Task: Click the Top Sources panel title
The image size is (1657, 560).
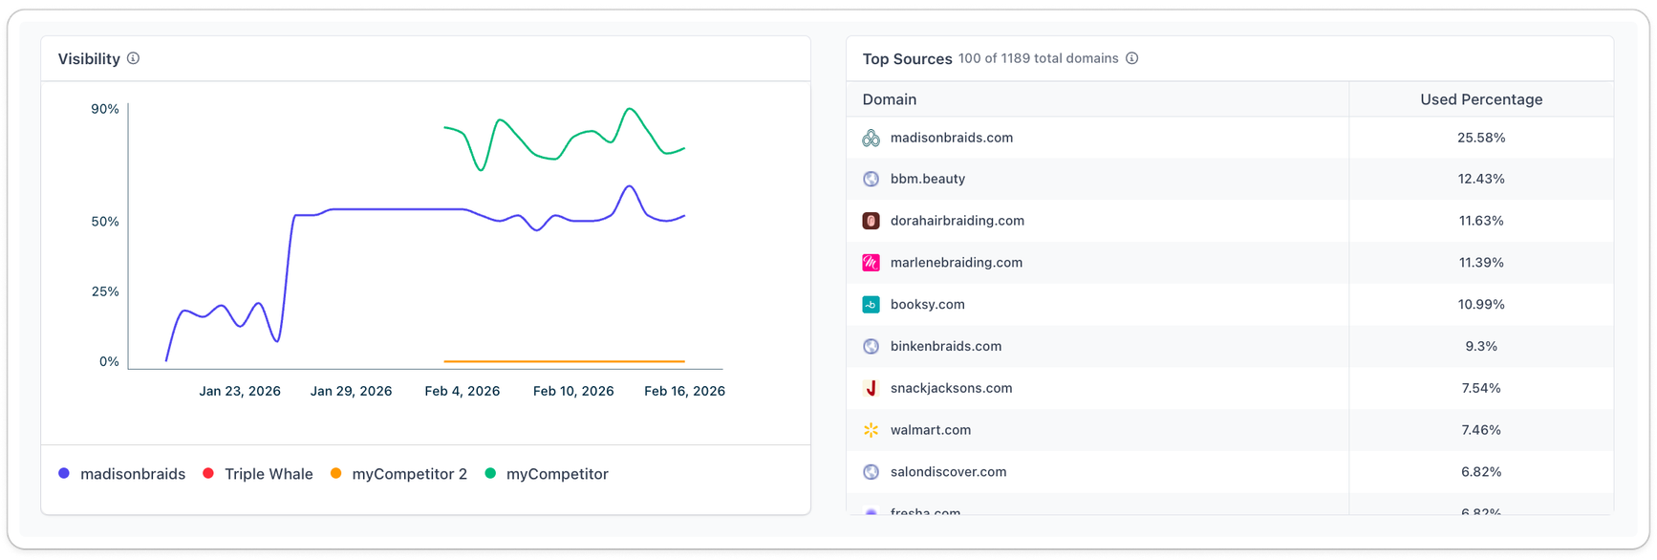Action: click(x=907, y=59)
